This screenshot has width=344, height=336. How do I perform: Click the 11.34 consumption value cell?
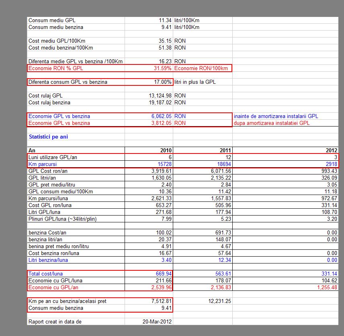coord(165,20)
